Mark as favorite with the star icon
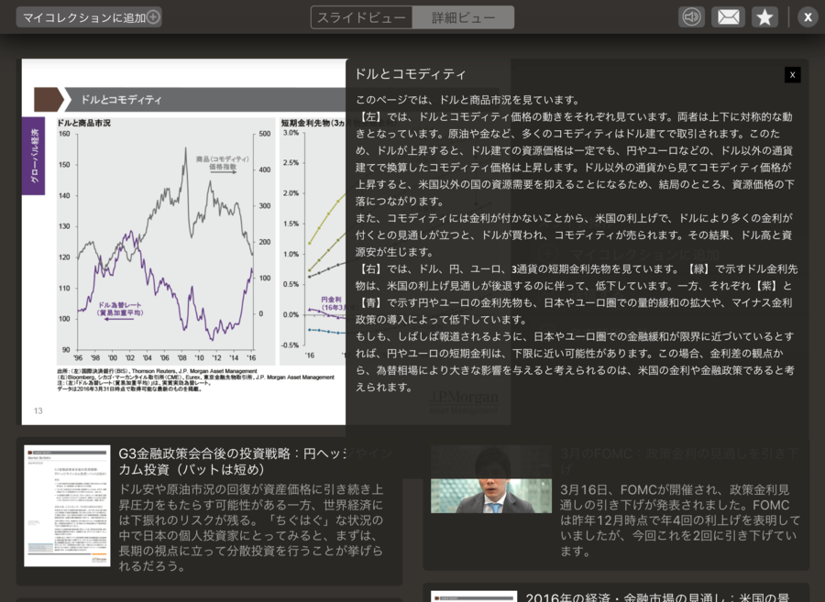Viewport: 825px width, 602px height. (x=764, y=16)
